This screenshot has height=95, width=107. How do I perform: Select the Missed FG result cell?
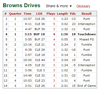pyautogui.click(x=87, y=39)
